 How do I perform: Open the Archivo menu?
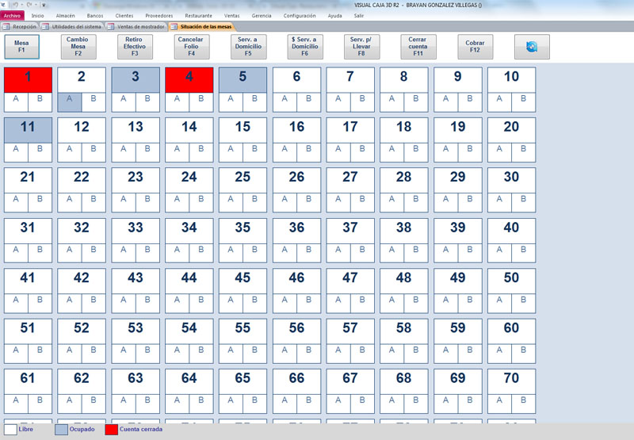coord(12,15)
